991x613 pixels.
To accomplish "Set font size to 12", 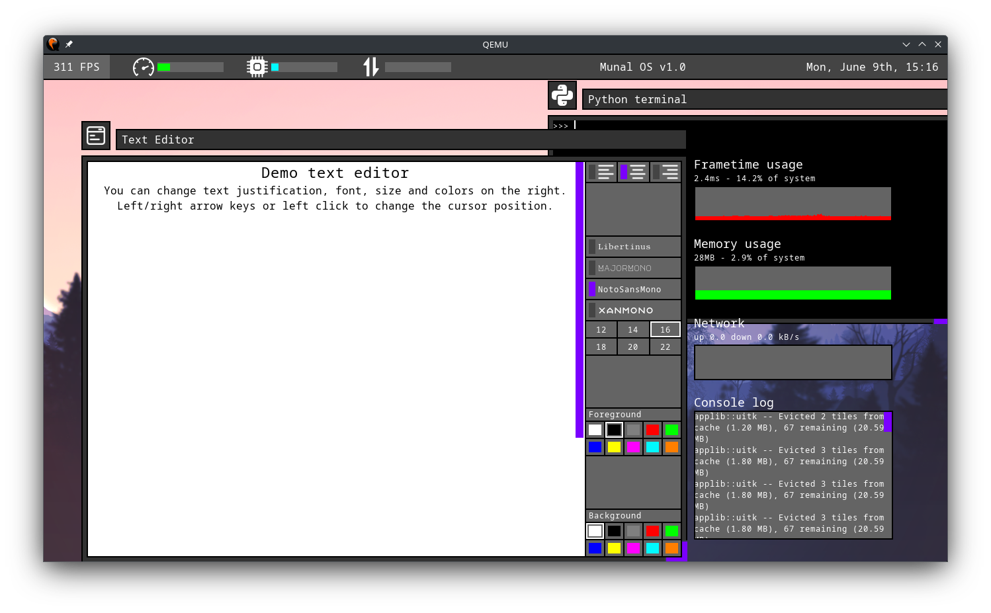I will [x=601, y=329].
